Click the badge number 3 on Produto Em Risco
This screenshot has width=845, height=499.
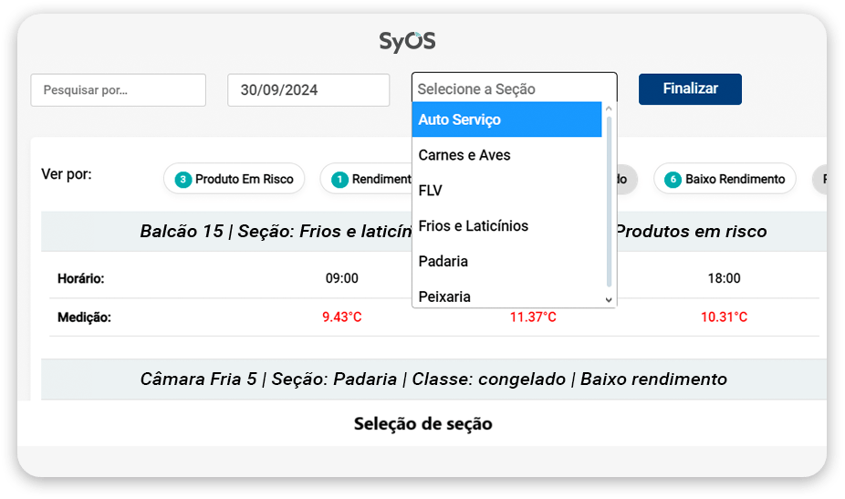[x=183, y=180]
